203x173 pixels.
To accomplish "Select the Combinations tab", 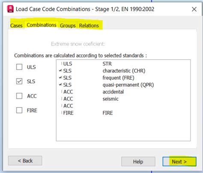I will tap(42, 25).
